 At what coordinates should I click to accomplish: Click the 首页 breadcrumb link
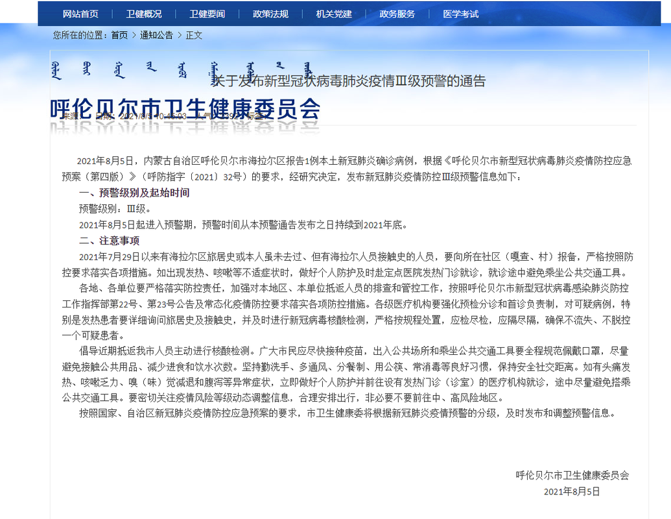pyautogui.click(x=119, y=37)
